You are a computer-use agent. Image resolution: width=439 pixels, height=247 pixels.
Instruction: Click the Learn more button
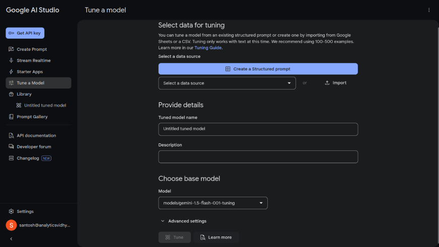pyautogui.click(x=216, y=237)
